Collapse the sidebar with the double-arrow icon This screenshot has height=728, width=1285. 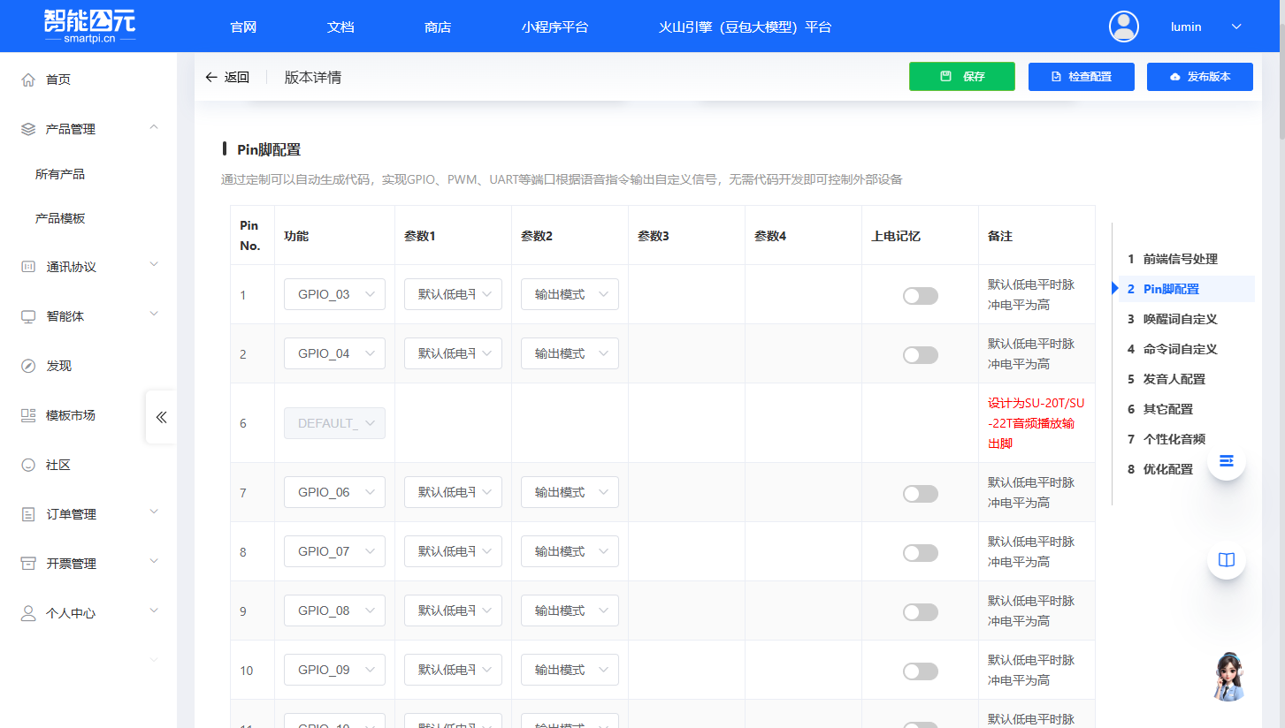pyautogui.click(x=161, y=417)
